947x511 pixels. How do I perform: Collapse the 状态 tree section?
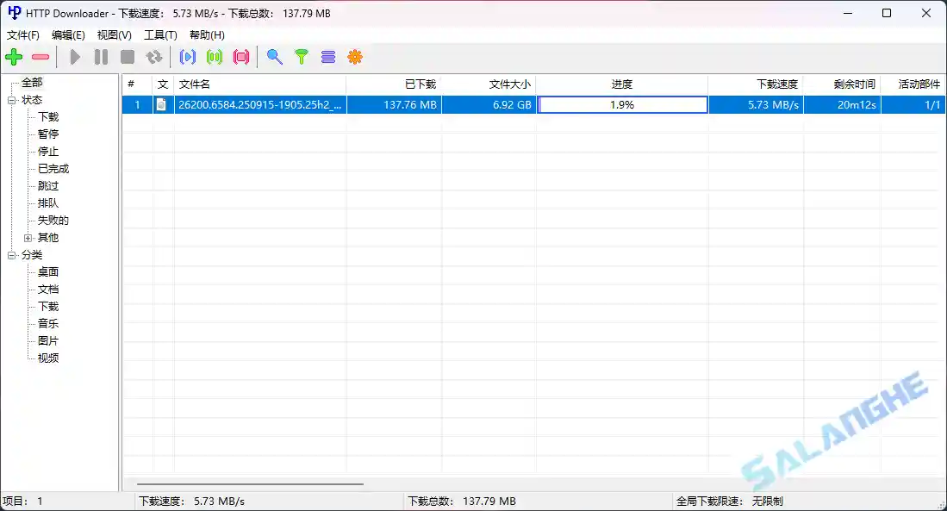(10, 99)
